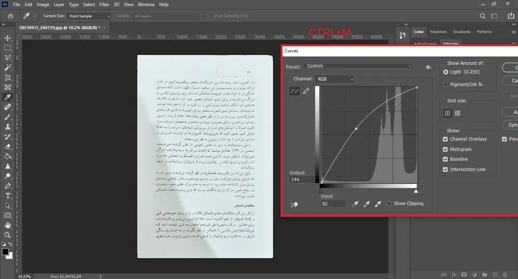Open the workspace switcher icon
Screen dimensions: 518x279
pyautogui.click(x=494, y=16)
